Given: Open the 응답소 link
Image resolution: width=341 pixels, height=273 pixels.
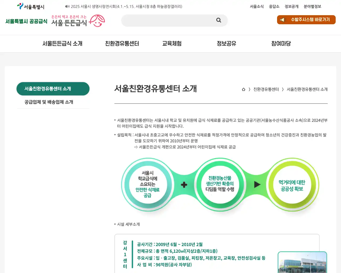Looking at the screenshot, I should 274,7.
